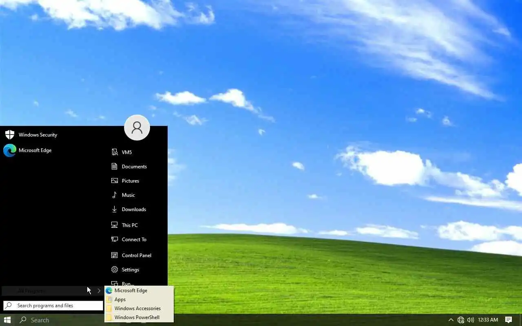
Task: Open the Documents folder
Action: [x=137, y=167]
